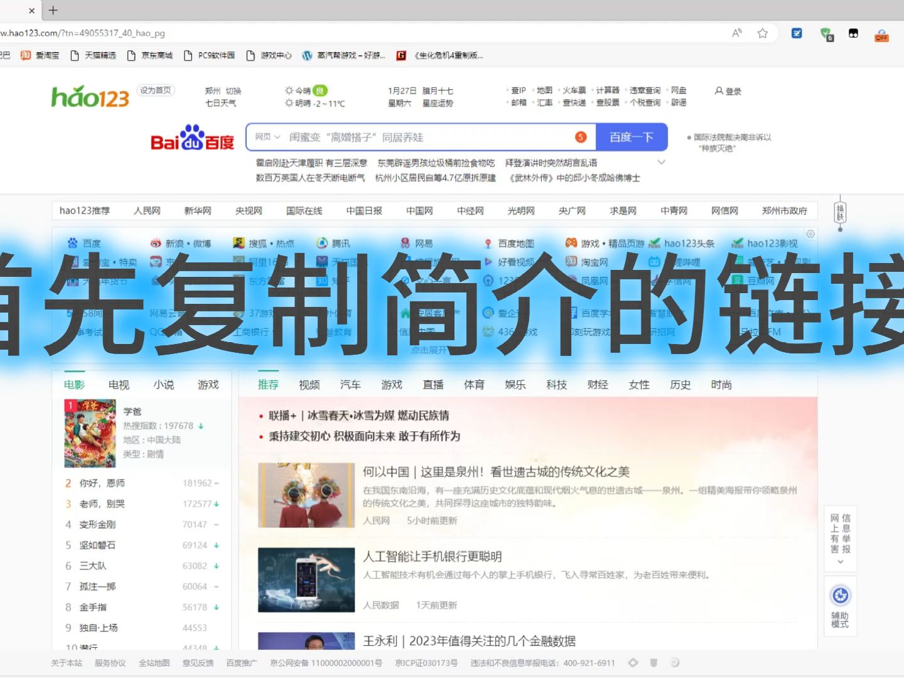Open 游戏·精品页游 site link
Image resolution: width=904 pixels, height=678 pixels.
[605, 243]
